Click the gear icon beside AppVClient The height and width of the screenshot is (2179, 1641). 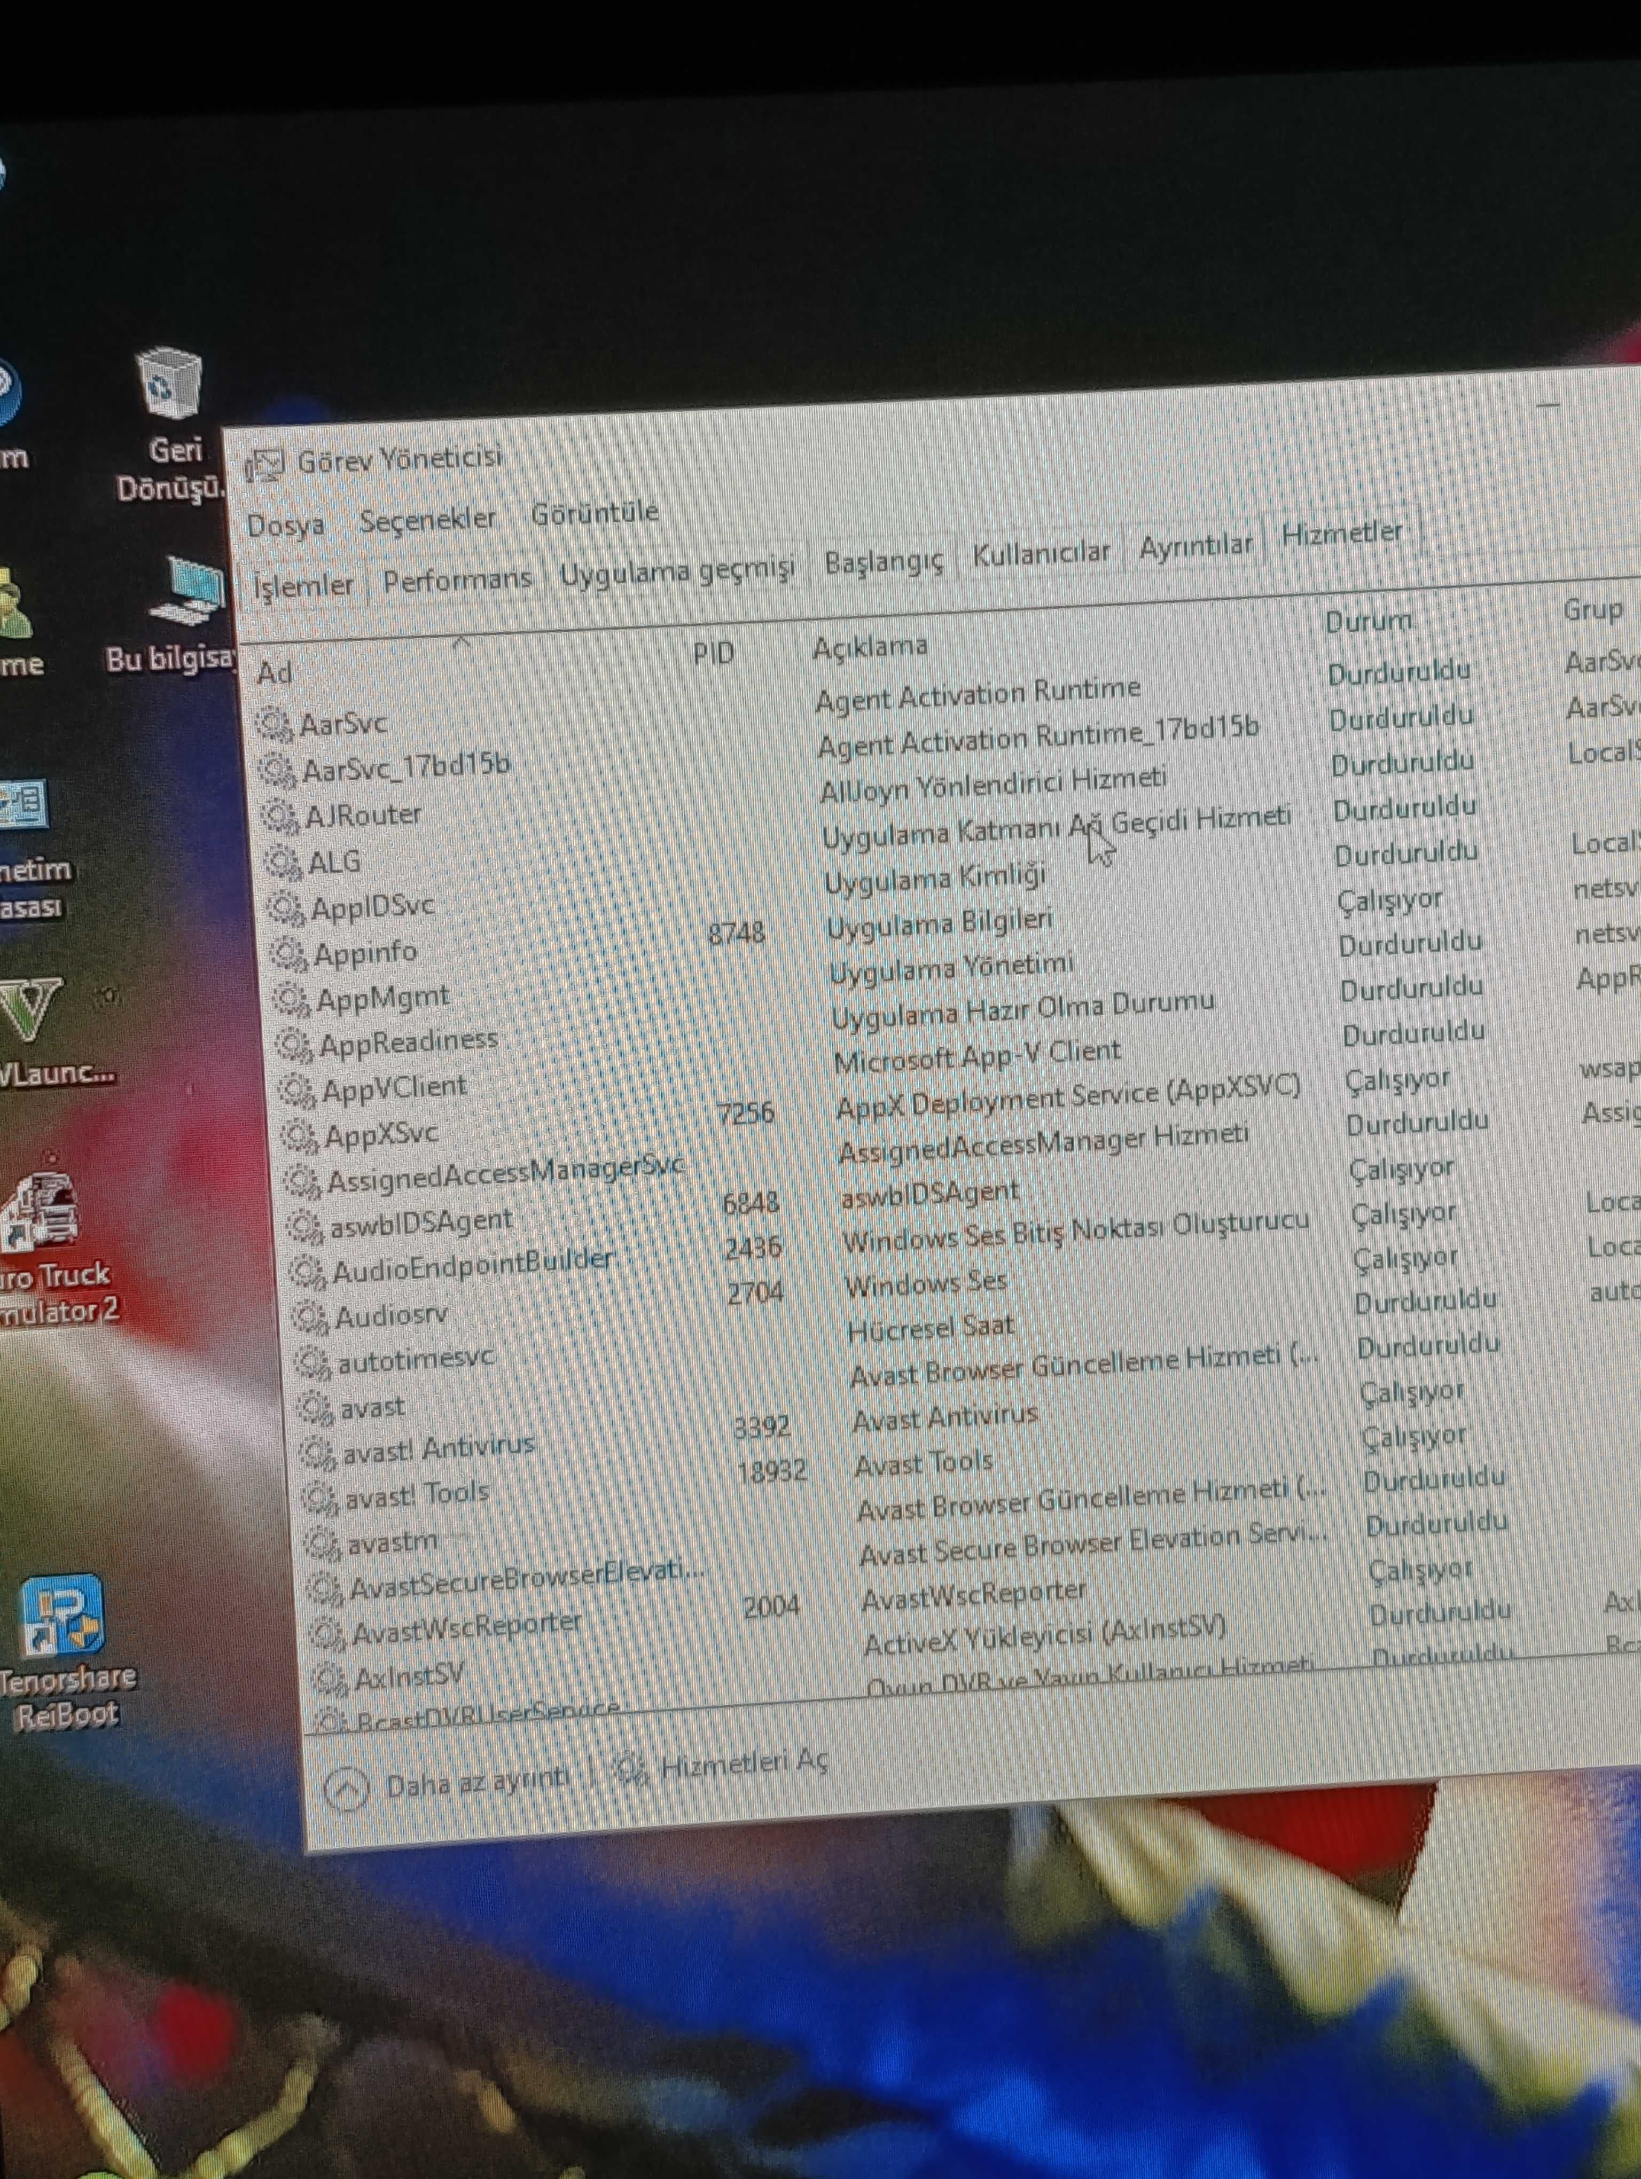[x=298, y=1091]
